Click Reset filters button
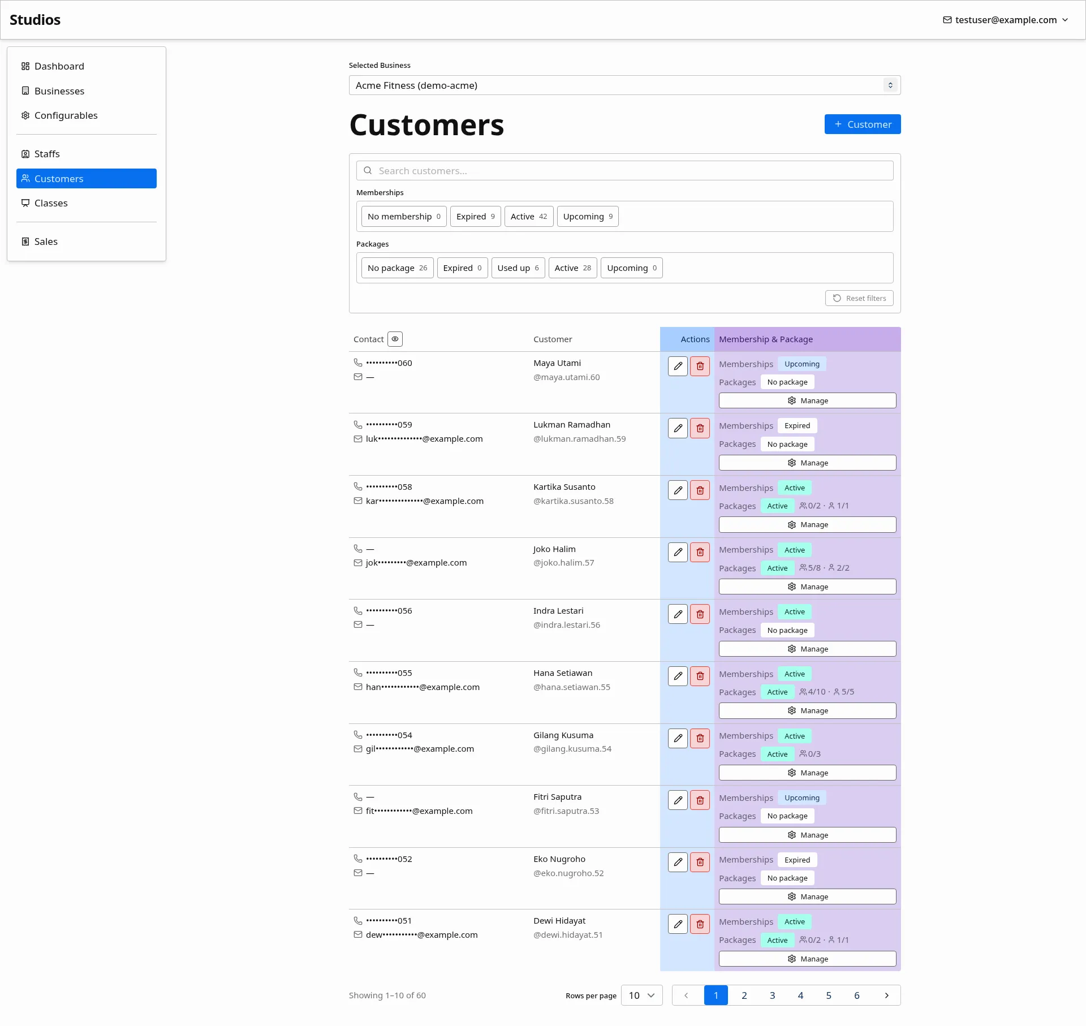The image size is (1086, 1026). pos(859,298)
